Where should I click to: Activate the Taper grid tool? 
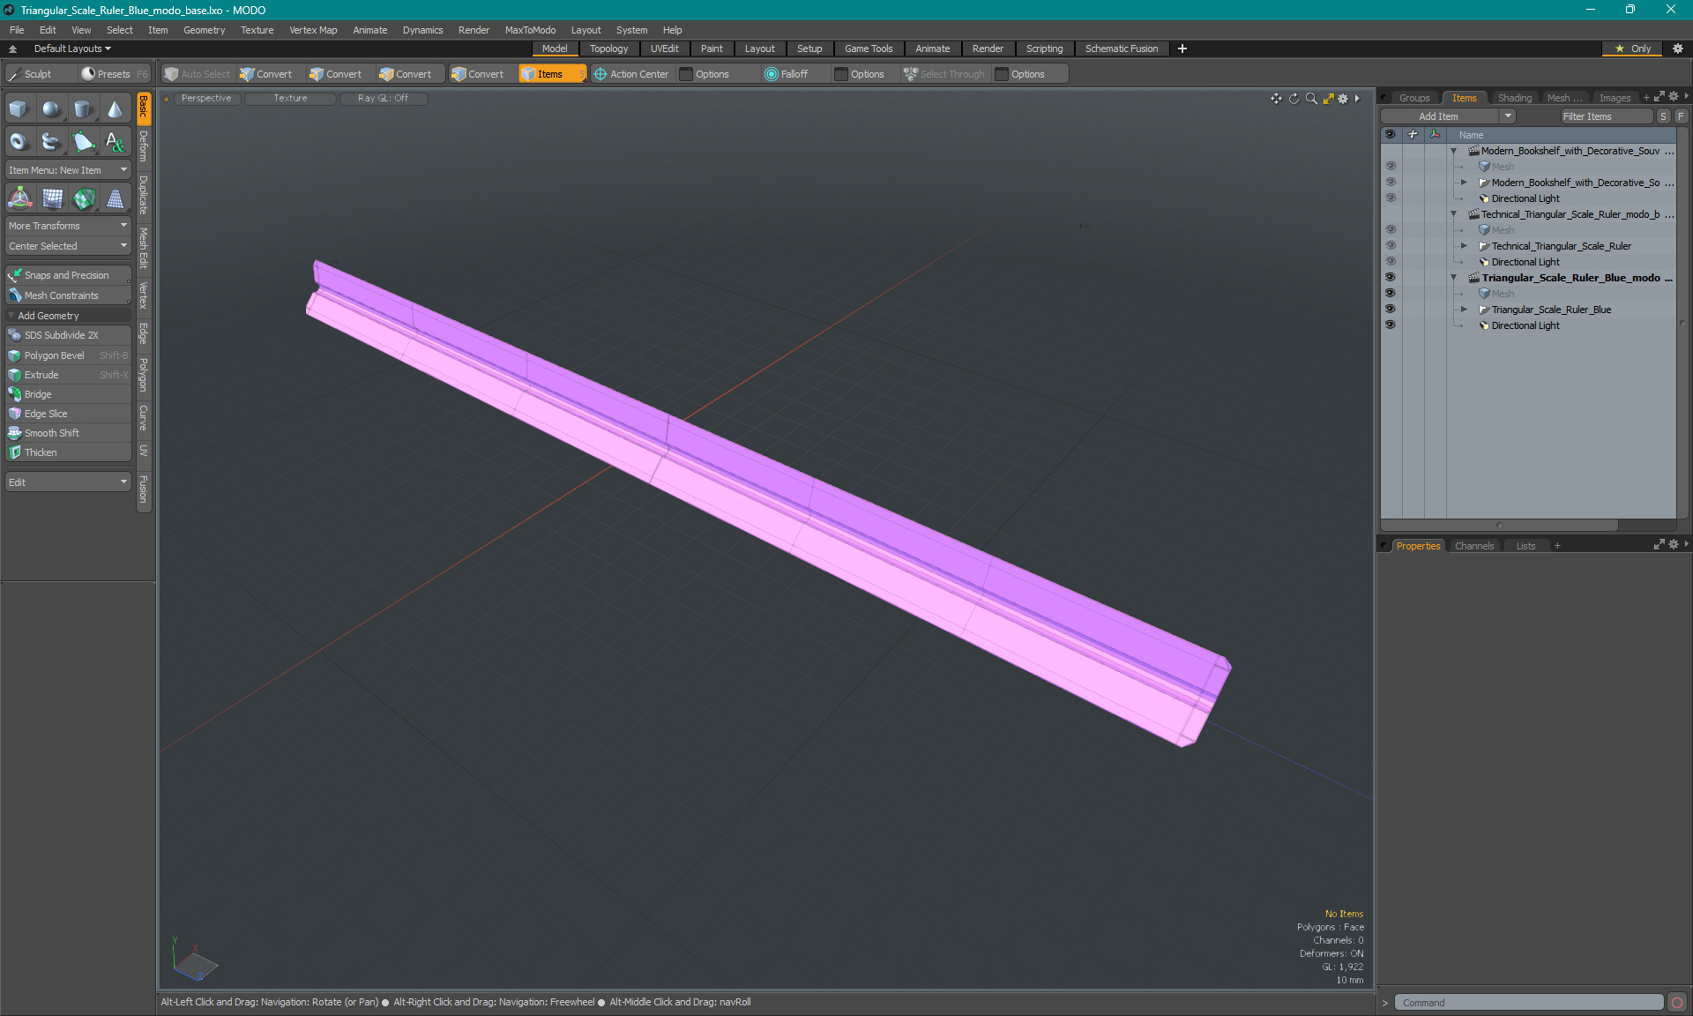coord(116,198)
